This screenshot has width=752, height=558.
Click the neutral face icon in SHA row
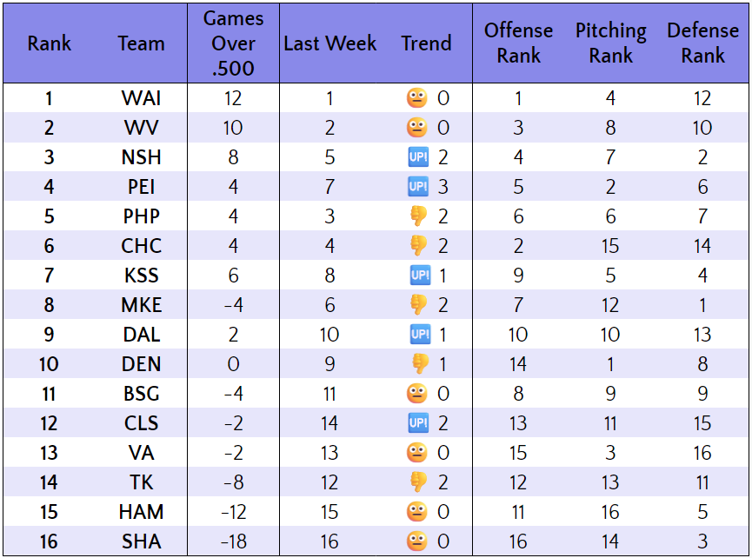click(417, 541)
